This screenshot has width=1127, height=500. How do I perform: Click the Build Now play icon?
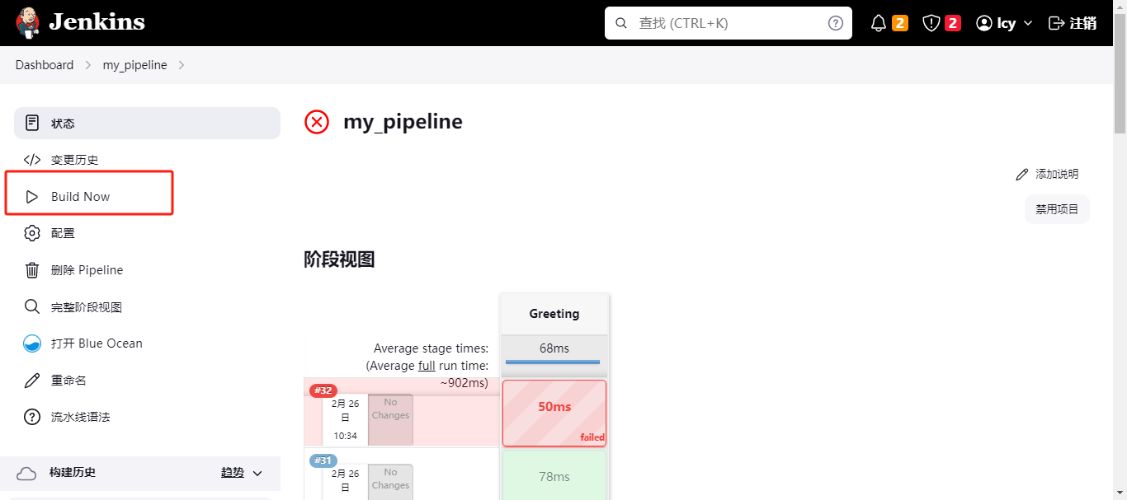click(x=32, y=197)
